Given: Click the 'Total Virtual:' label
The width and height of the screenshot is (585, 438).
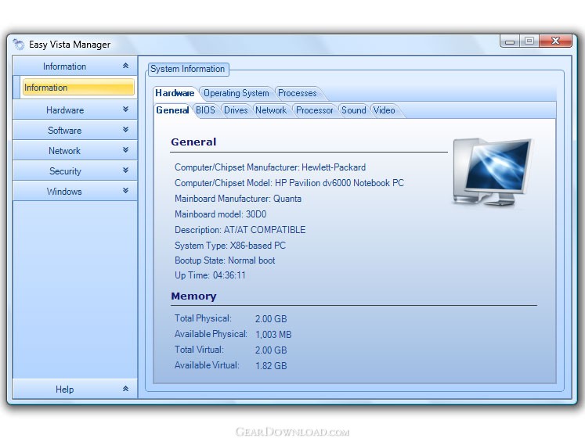Looking at the screenshot, I should click(x=199, y=350).
